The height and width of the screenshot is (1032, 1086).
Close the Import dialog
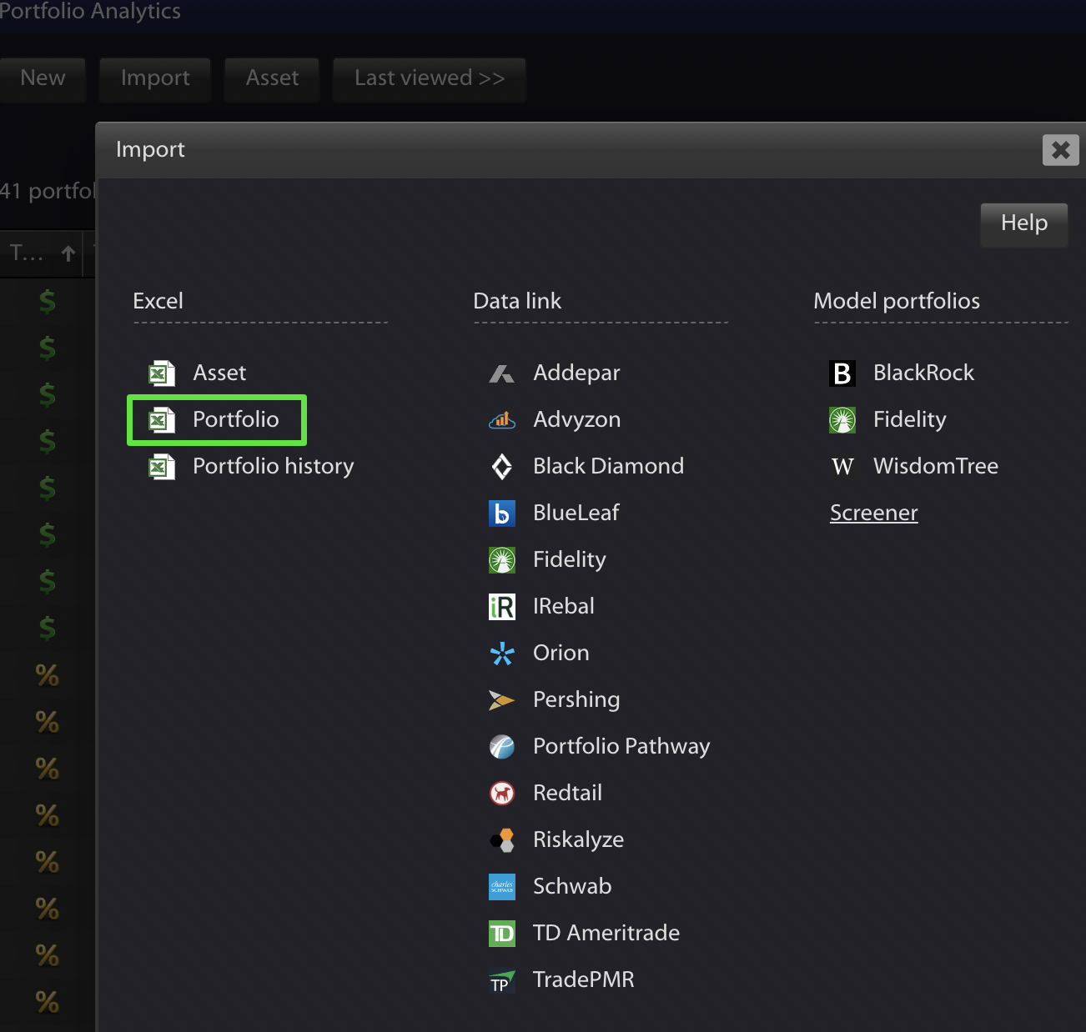pos(1060,150)
